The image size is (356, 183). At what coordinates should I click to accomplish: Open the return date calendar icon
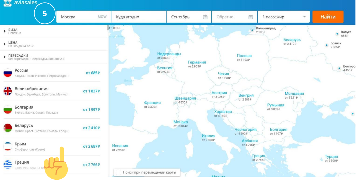tap(251, 17)
